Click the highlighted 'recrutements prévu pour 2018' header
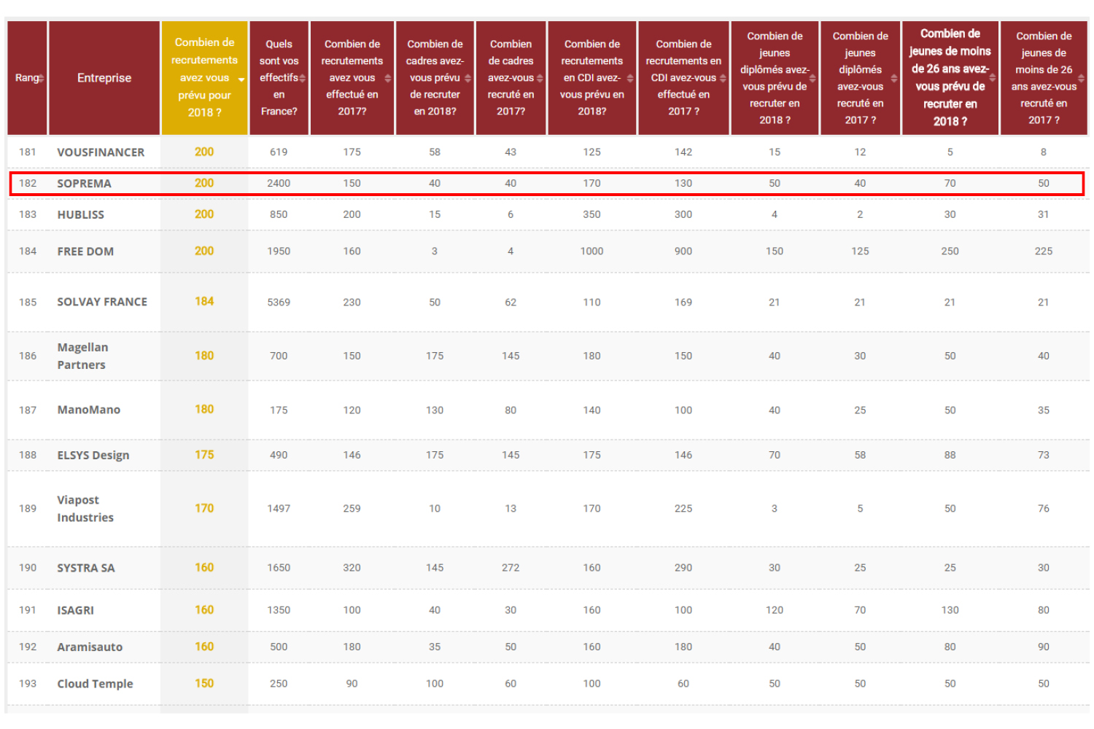This screenshot has width=1094, height=729. click(x=204, y=78)
